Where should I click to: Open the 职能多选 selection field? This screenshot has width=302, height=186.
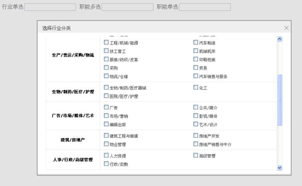coord(128,7)
